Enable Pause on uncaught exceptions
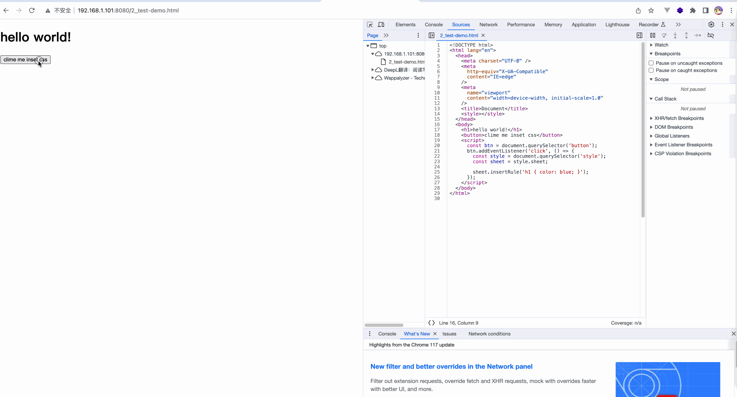The height and width of the screenshot is (397, 737). click(651, 63)
